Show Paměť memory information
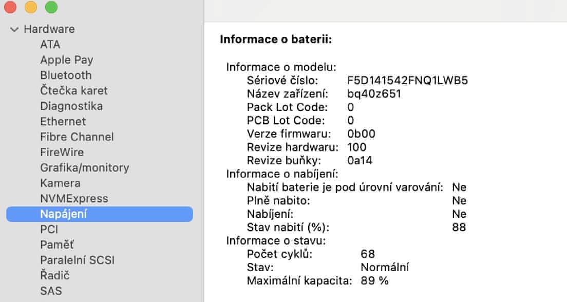 click(x=57, y=245)
